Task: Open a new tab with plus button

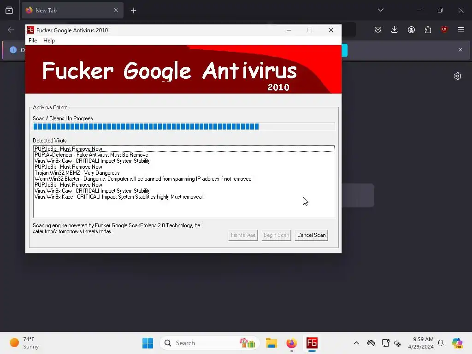Action: pos(133,11)
